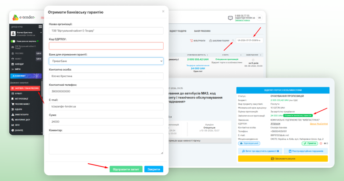Viewport: 344px width, 181px height.
Task: Open Реєстр корупційних порушників
Action: point(306,151)
